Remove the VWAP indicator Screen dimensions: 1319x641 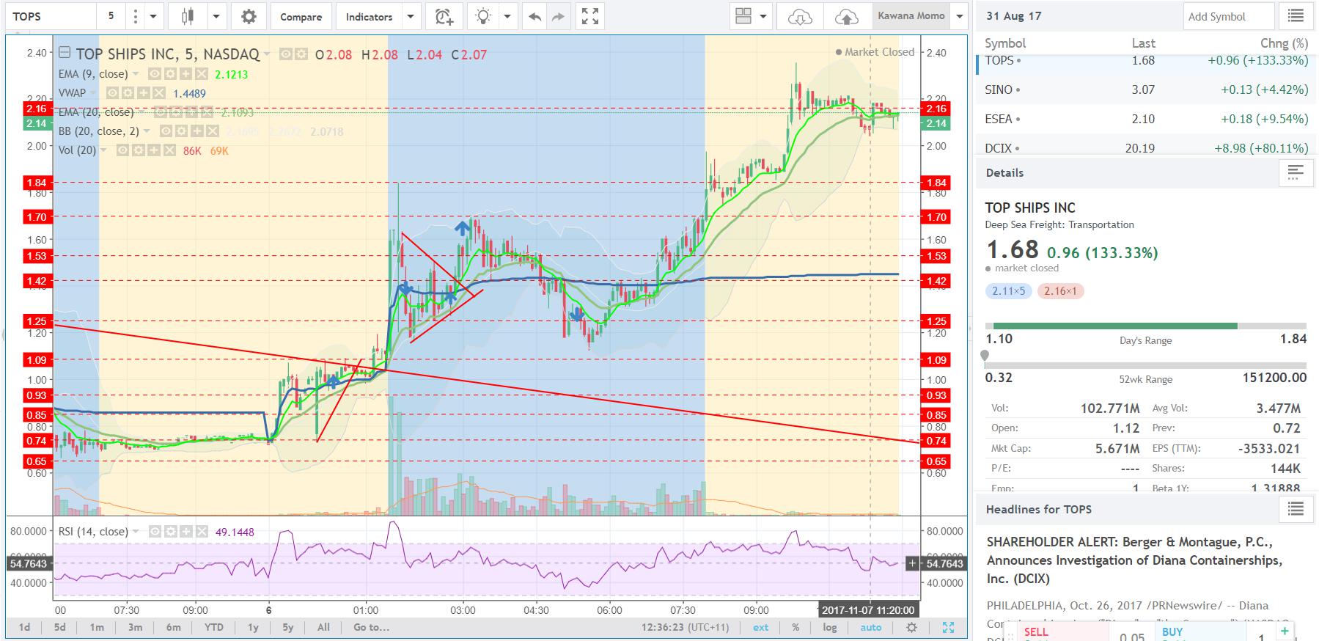[158, 93]
